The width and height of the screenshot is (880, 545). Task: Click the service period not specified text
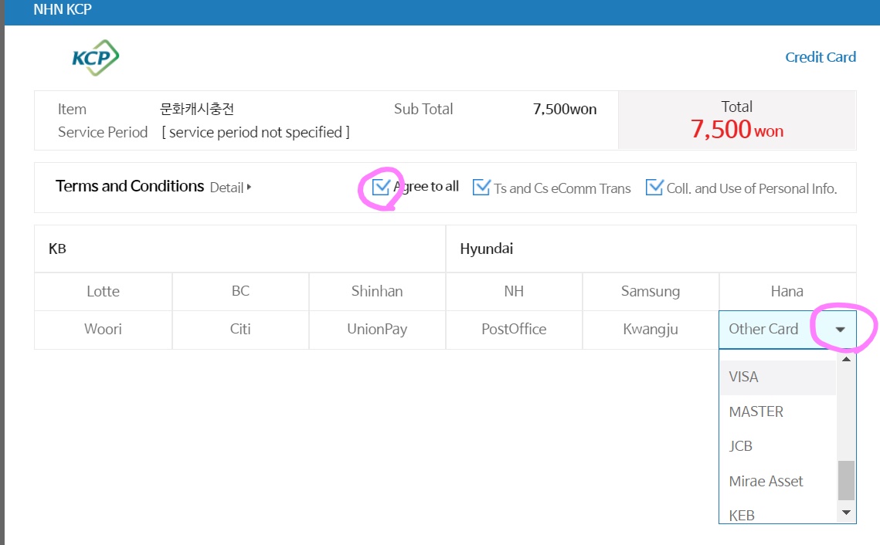tap(256, 132)
